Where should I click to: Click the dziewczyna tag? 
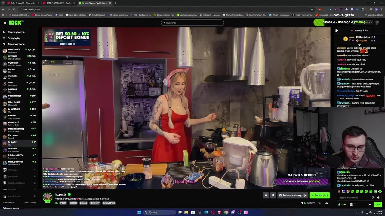point(109,203)
